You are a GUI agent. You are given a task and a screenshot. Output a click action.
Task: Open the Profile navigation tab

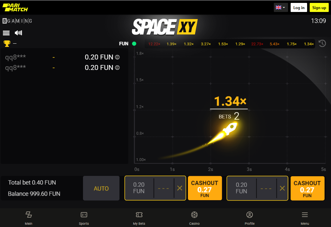point(250,218)
